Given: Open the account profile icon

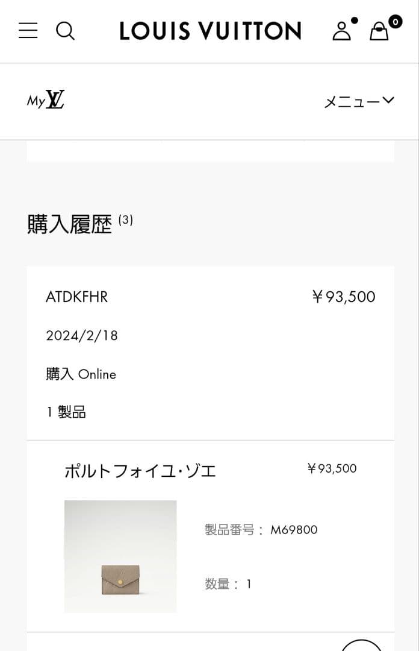Looking at the screenshot, I should point(341,31).
